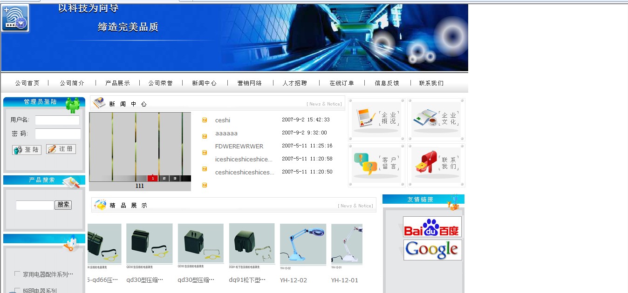The image size is (628, 293).
Task: Open 联系我们 in the navigation bar
Action: [x=431, y=83]
